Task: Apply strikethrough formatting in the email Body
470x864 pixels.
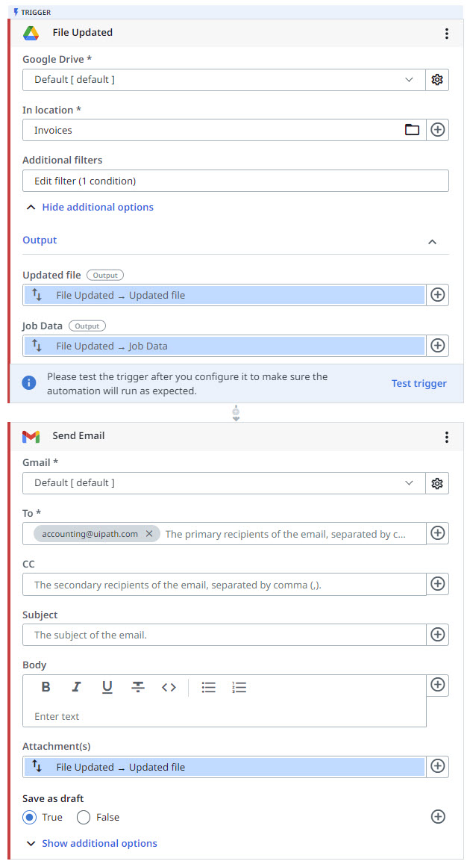Action: tap(137, 686)
